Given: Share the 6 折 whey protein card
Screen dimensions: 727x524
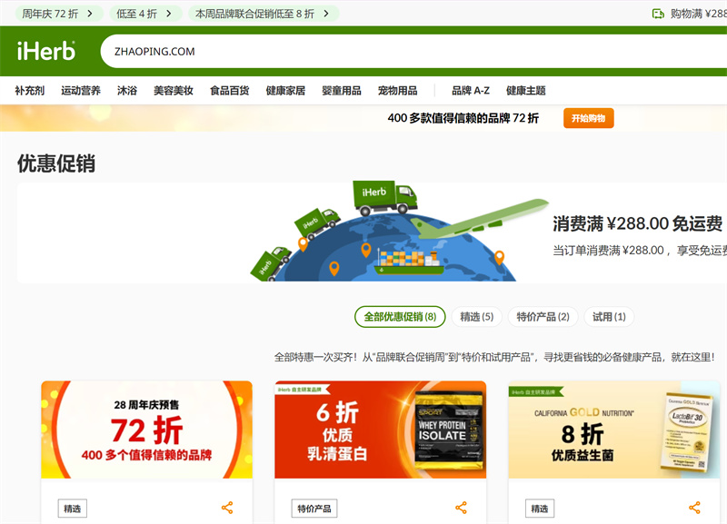Looking at the screenshot, I should 461,508.
